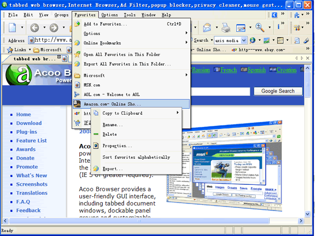315x236 pixels.
Task: Click the vertical scrollbar down arrow
Action: (307, 214)
